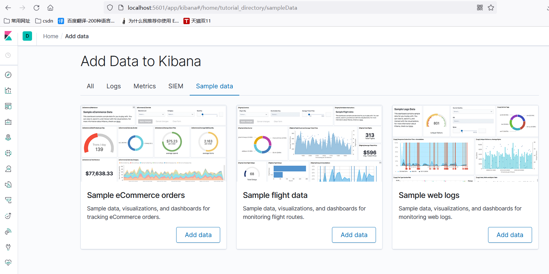Screen dimensions: 549x274
Task: Open Infrastructure icon in sidebar
Action: click(x=8, y=169)
